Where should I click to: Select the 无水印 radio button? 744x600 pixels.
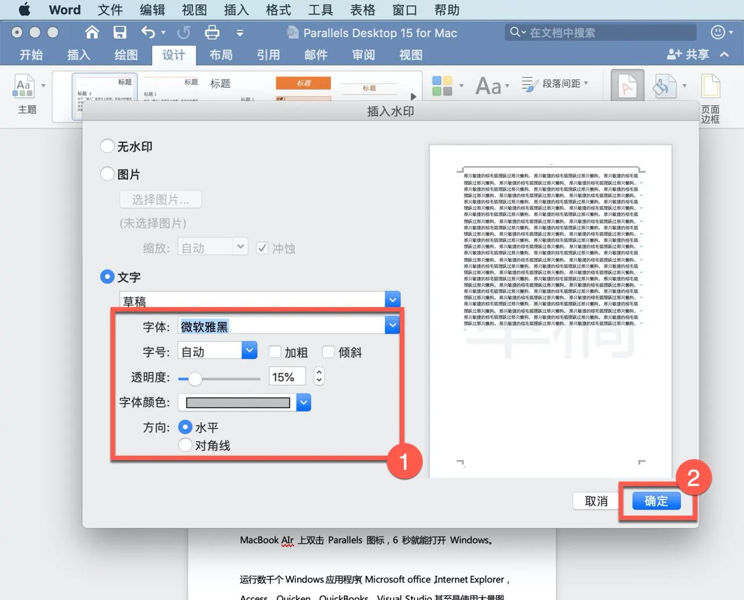[107, 146]
